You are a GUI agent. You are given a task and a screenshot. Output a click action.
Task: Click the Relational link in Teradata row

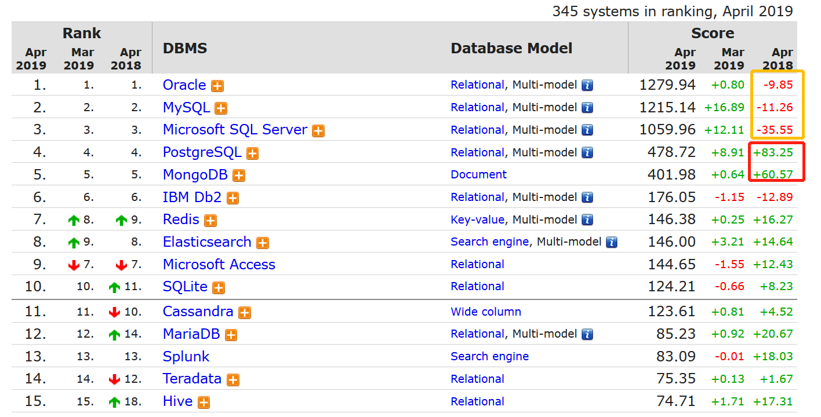[x=478, y=379]
